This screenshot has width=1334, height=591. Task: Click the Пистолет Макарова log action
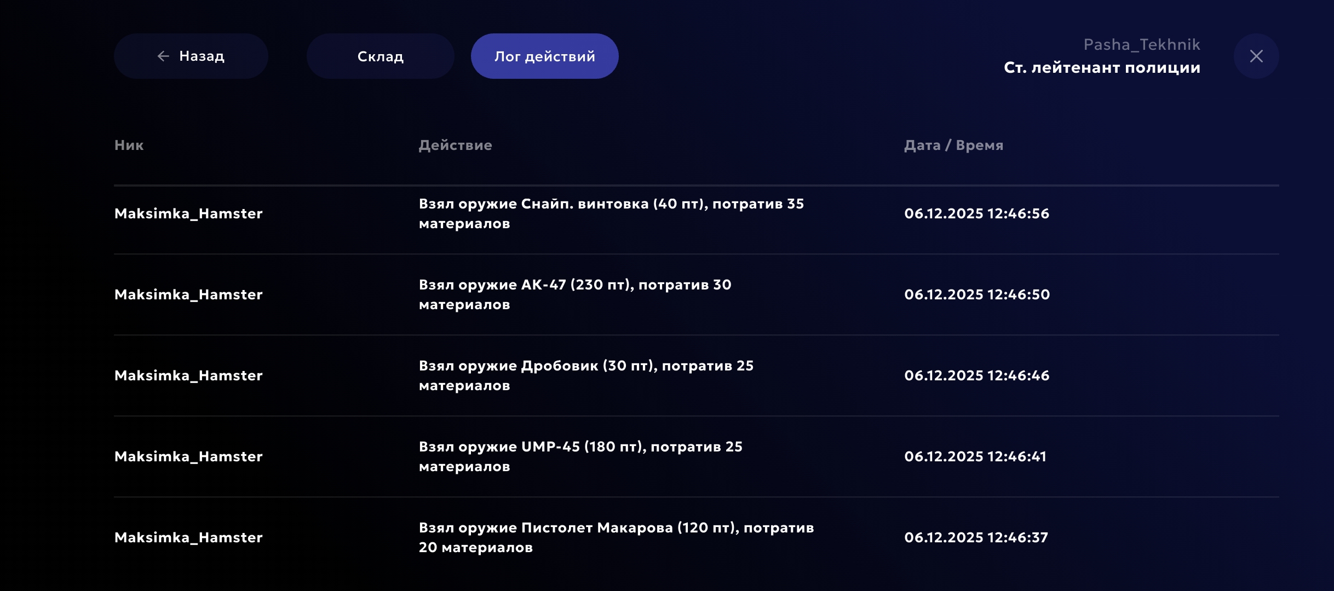pos(616,537)
